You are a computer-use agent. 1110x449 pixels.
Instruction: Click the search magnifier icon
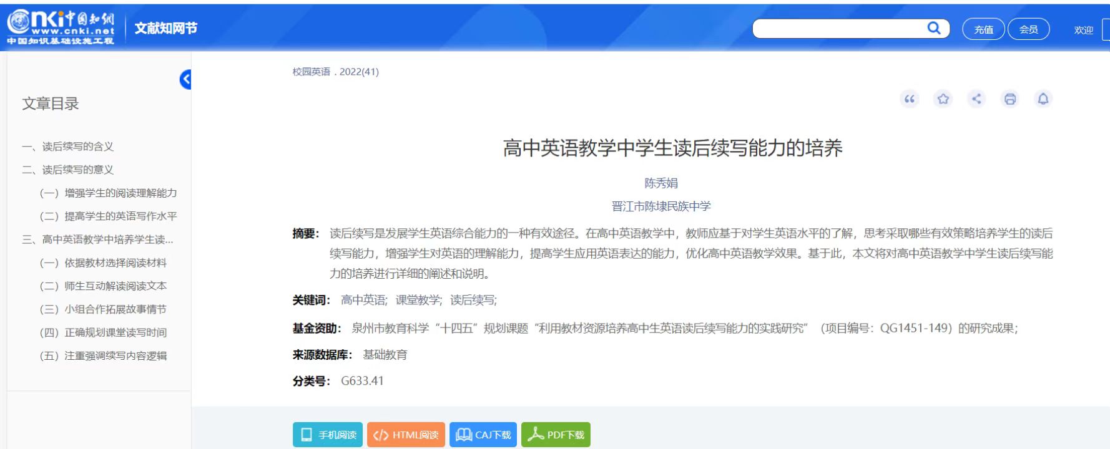pyautogui.click(x=933, y=28)
